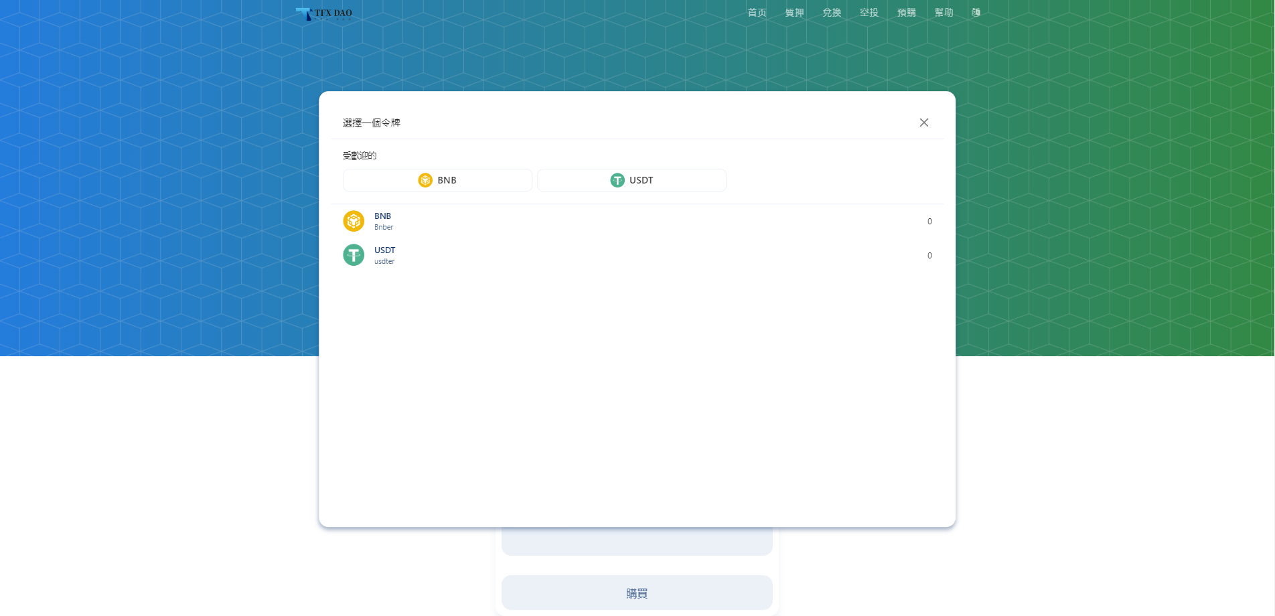Viewport: 1275px width, 616px height.
Task: Navigate to the 兌換 swap section
Action: click(x=831, y=11)
